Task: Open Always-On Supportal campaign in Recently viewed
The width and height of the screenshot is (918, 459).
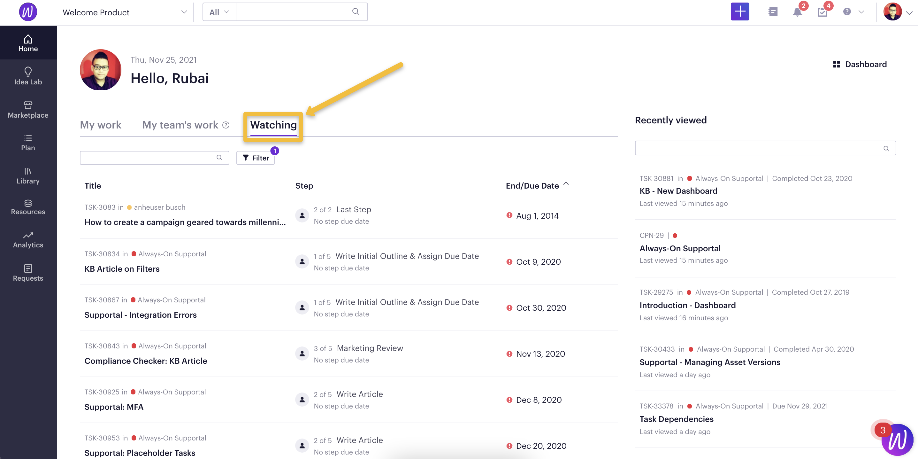Action: 680,248
